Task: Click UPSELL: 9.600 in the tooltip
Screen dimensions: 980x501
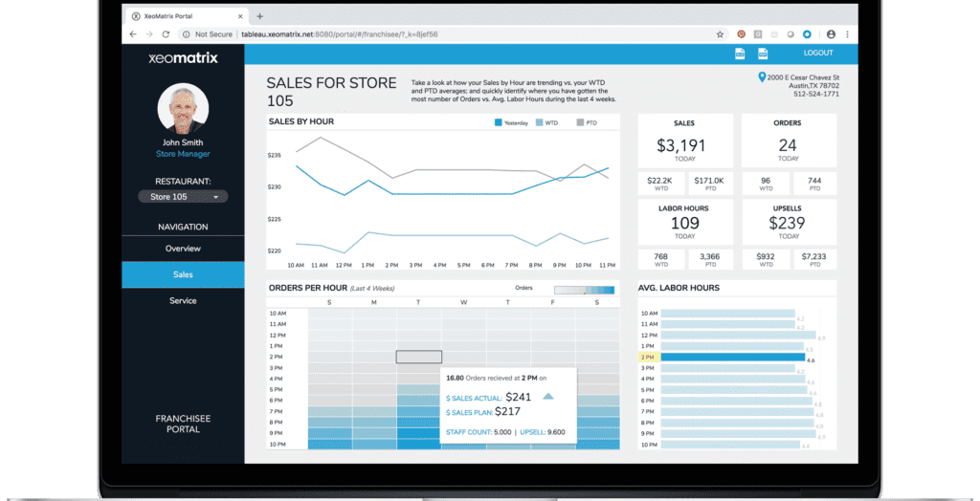Action: (544, 432)
